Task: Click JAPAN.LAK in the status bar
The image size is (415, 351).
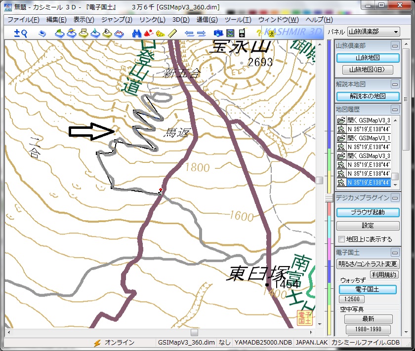Action: pos(312,343)
